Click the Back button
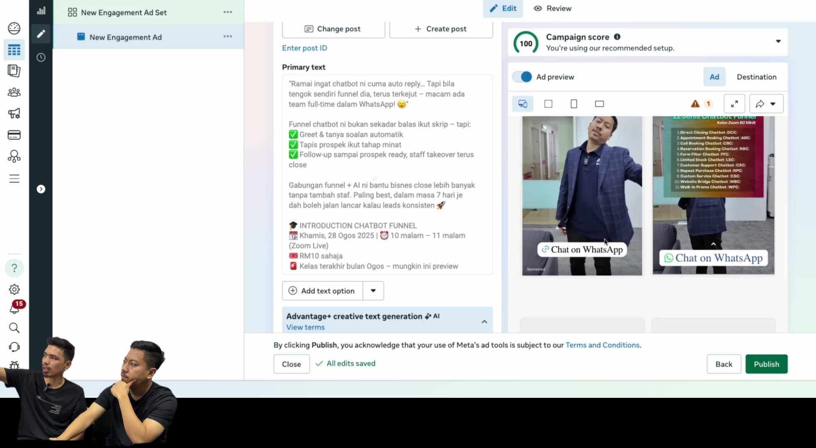Screen dimensions: 816x448 tap(724, 364)
